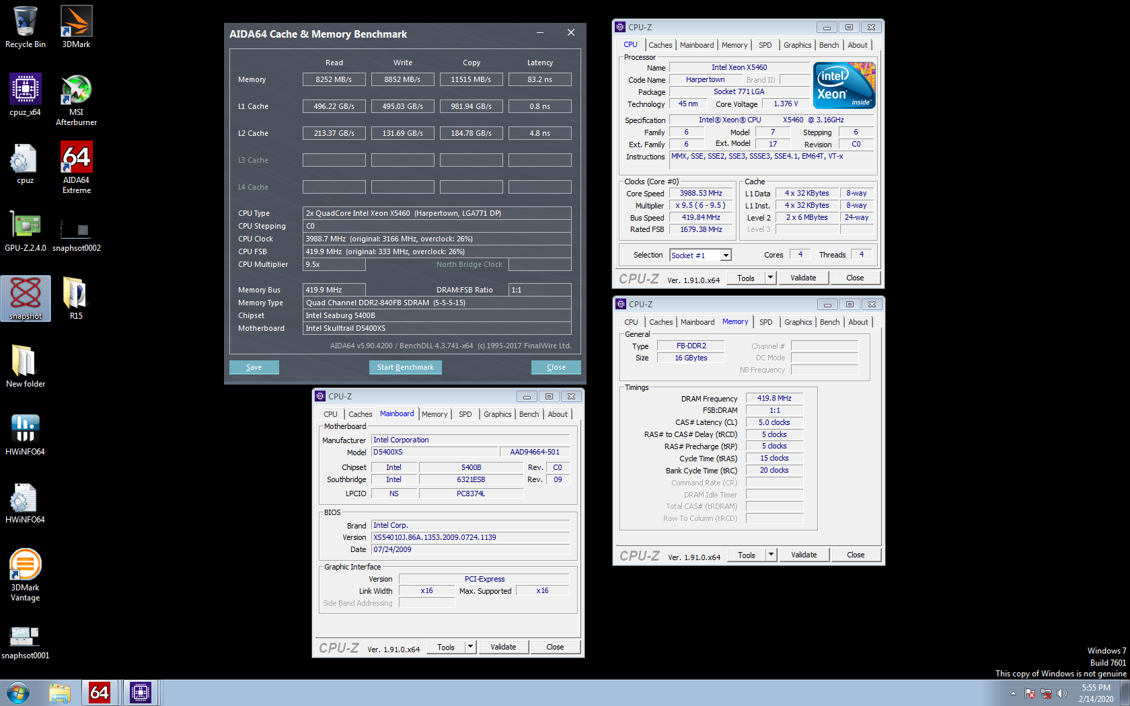Viewport: 1130px width, 706px height.
Task: Click Memory Size value 16 GBytes
Action: click(x=691, y=358)
